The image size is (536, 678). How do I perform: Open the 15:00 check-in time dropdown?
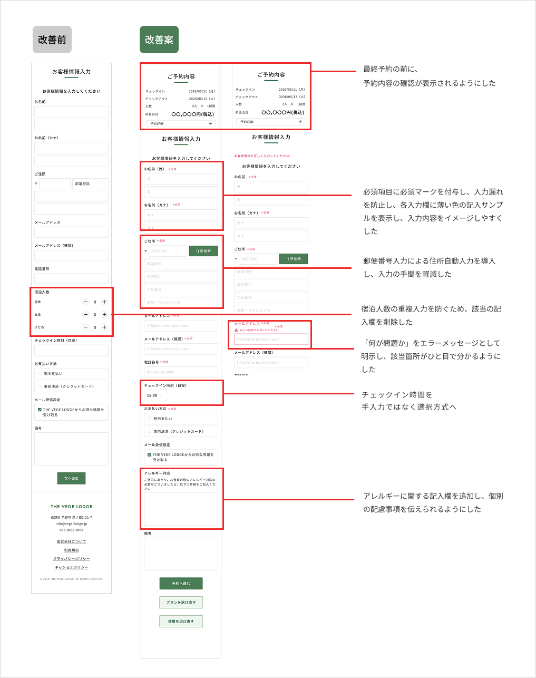click(155, 395)
